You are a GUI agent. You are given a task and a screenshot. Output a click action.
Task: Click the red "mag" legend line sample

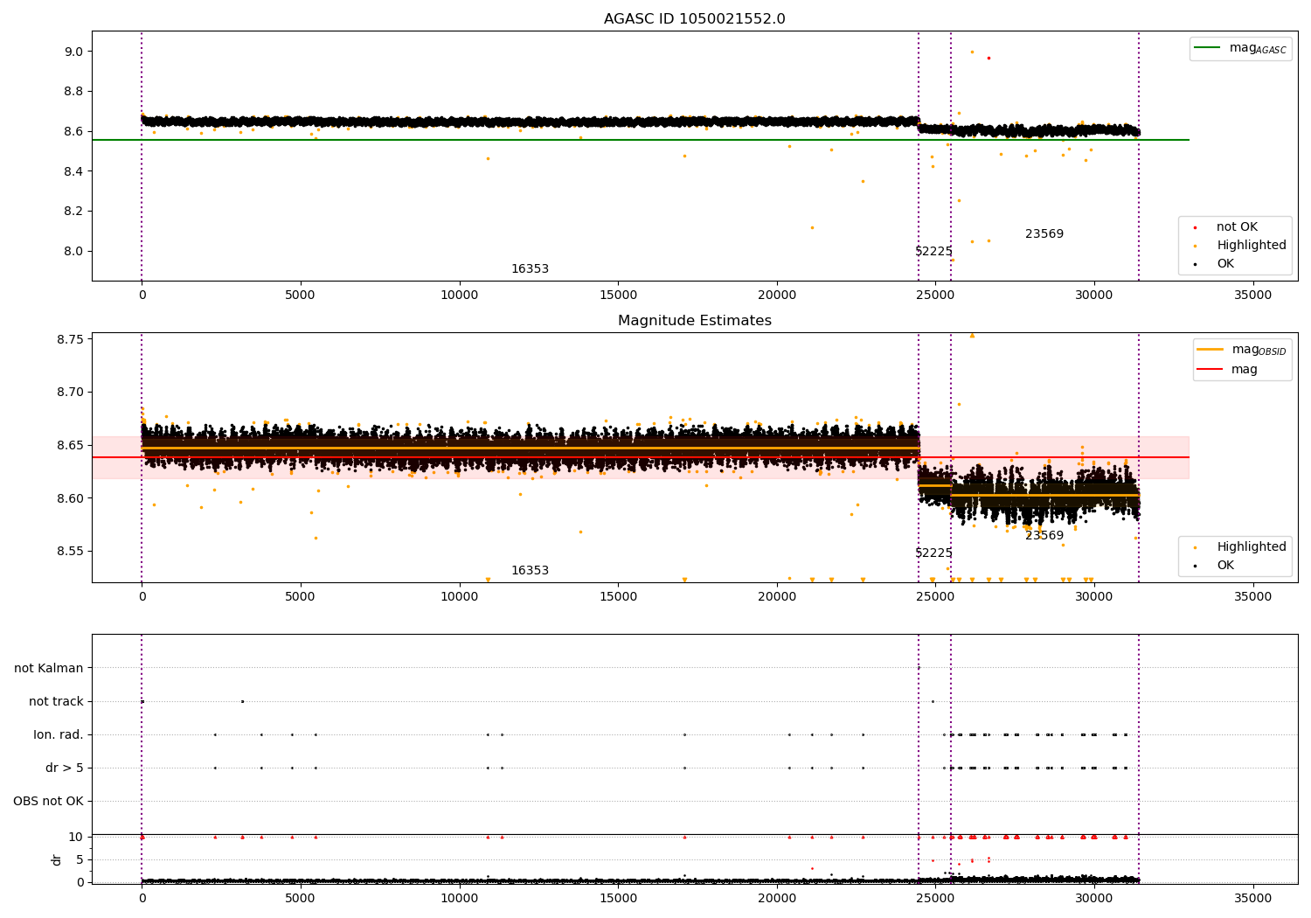(x=1210, y=370)
